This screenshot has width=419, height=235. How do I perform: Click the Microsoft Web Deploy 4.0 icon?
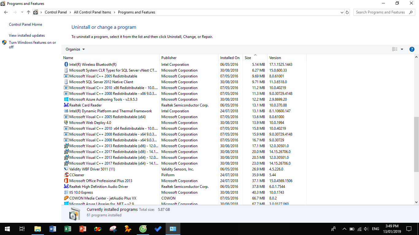point(66,123)
